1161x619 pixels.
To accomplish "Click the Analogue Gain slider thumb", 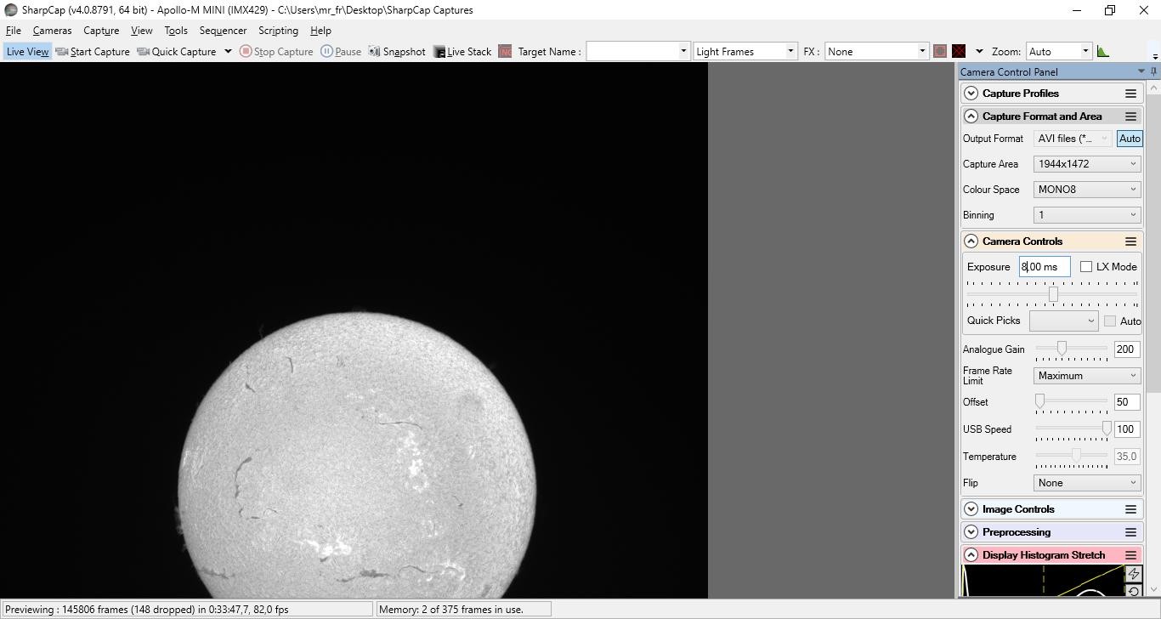I will pos(1062,349).
